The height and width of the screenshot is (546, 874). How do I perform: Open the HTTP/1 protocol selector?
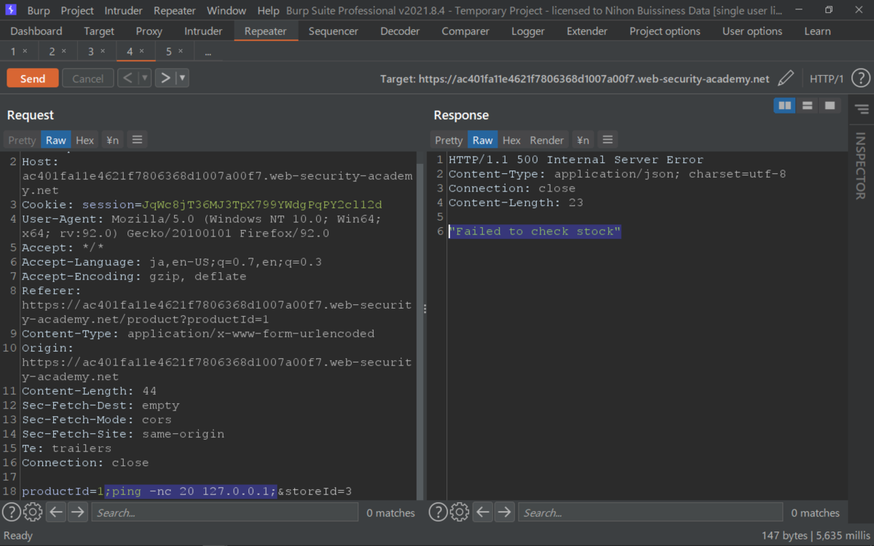click(827, 79)
